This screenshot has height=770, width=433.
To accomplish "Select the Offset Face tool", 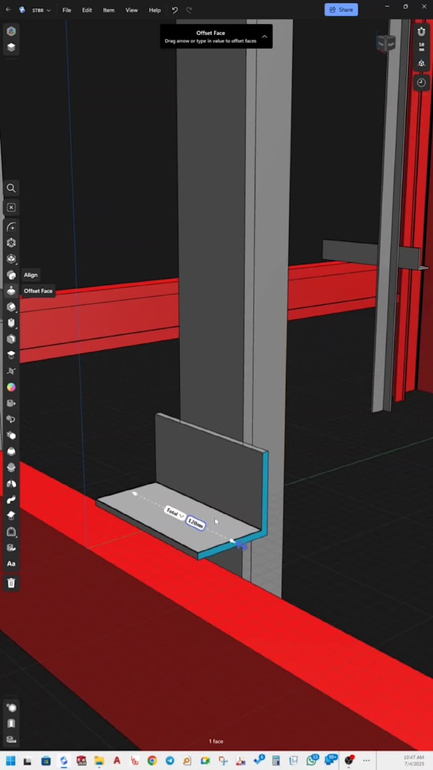I will coord(11,290).
